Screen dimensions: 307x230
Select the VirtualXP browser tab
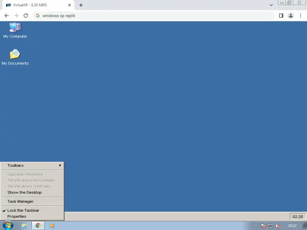(38, 5)
